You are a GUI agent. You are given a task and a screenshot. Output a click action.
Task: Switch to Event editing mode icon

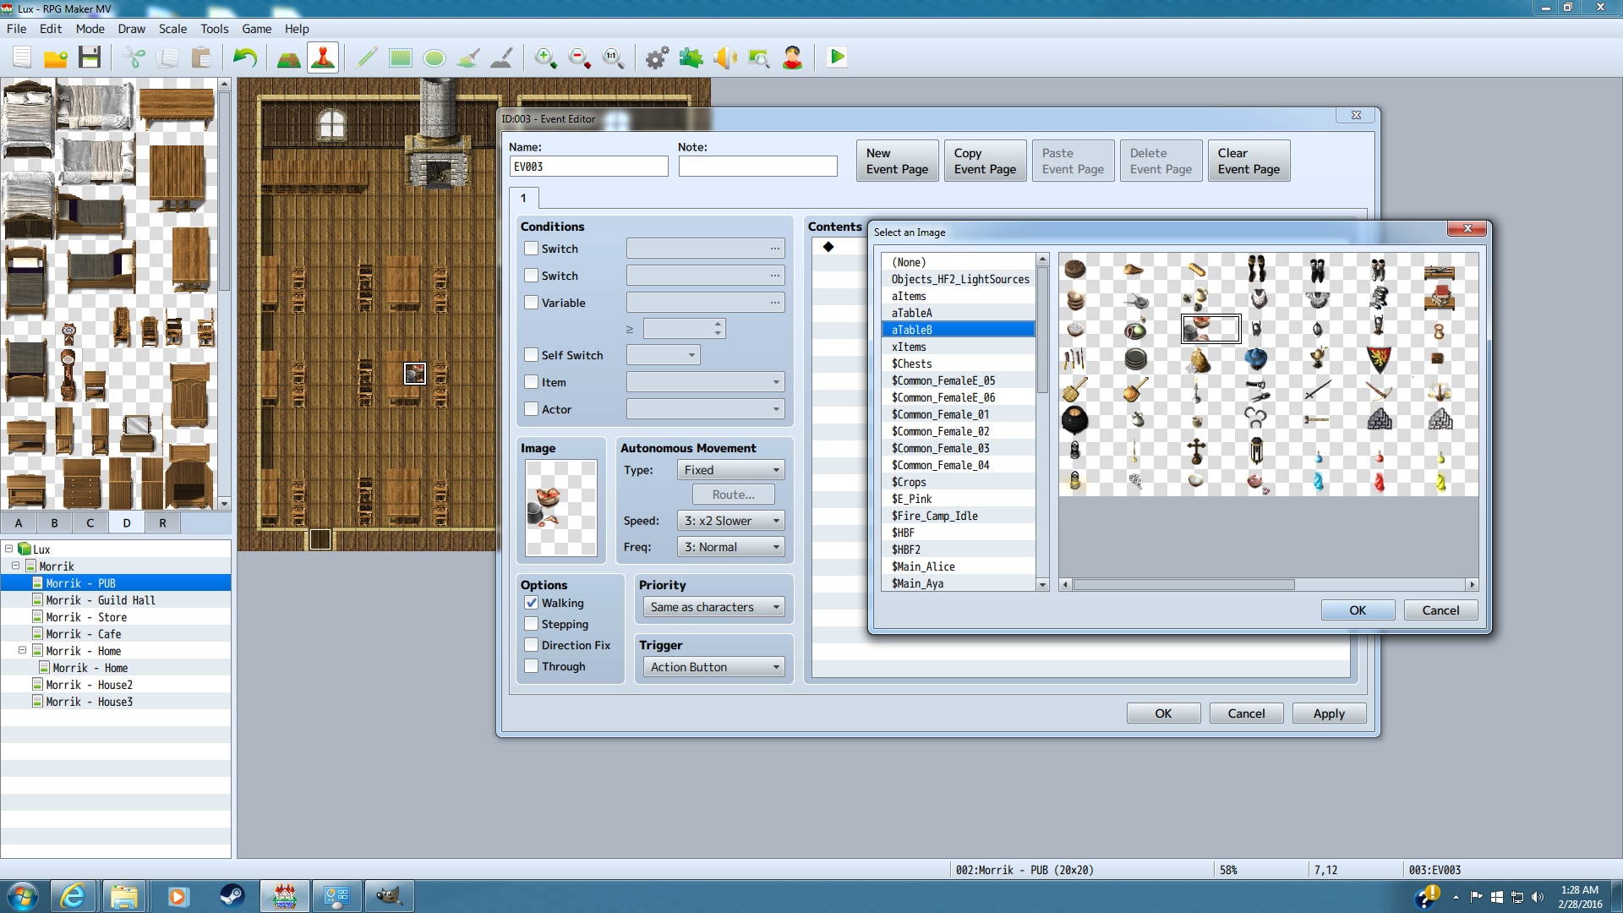point(323,57)
